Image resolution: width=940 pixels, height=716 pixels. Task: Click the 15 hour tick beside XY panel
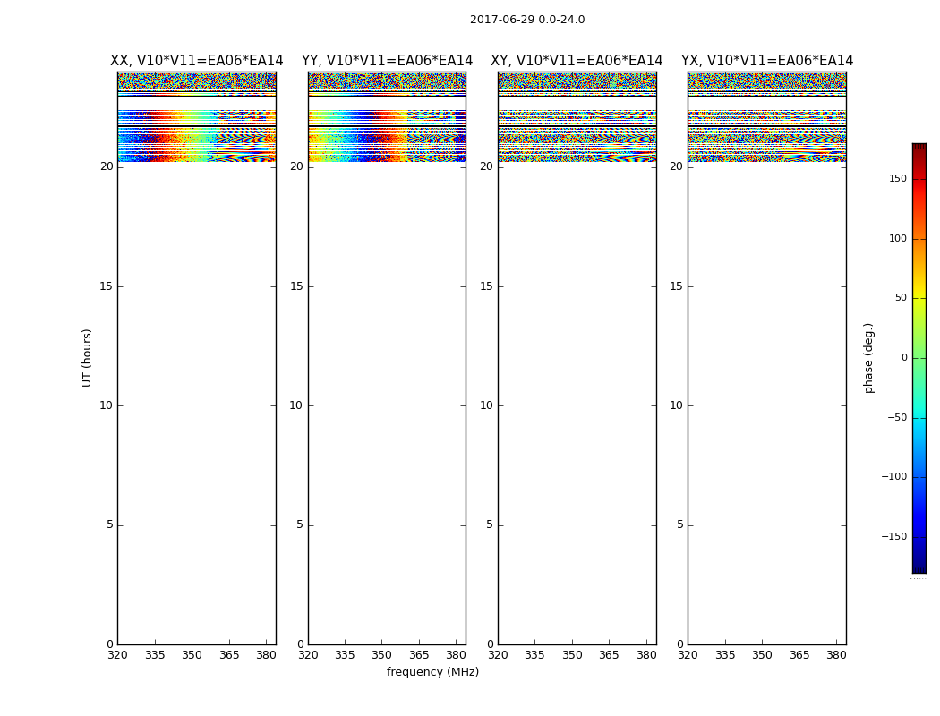(486, 286)
